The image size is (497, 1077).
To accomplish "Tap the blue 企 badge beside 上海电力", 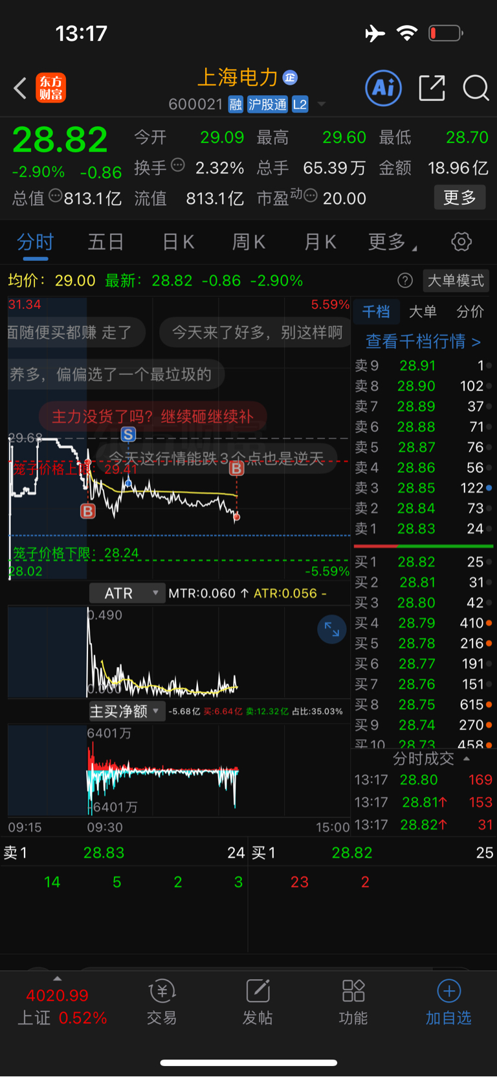I will [290, 78].
